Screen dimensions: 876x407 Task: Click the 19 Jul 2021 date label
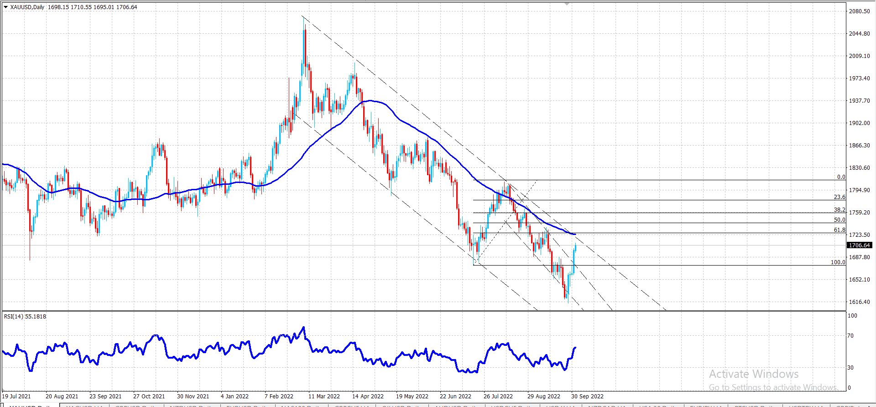click(17, 397)
